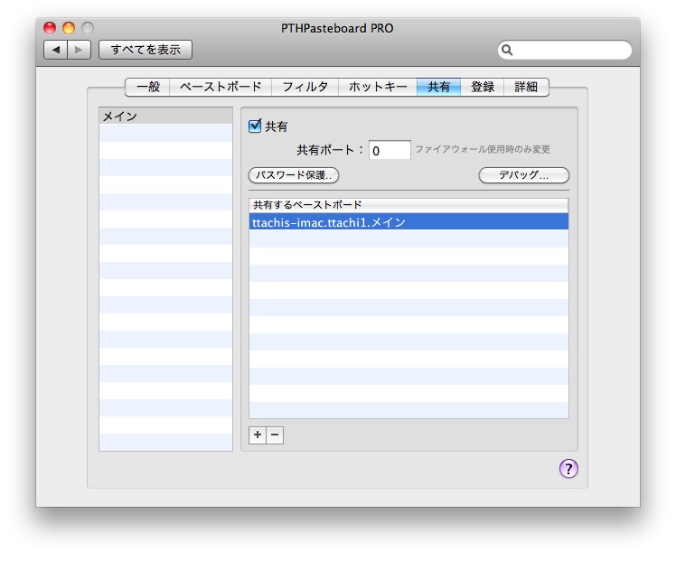Click the minus button to remove pasteboard
The height and width of the screenshot is (561, 676).
pos(275,435)
